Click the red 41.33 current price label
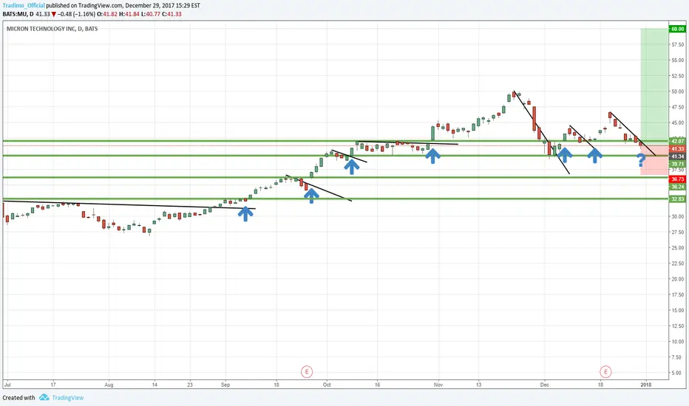 click(677, 149)
